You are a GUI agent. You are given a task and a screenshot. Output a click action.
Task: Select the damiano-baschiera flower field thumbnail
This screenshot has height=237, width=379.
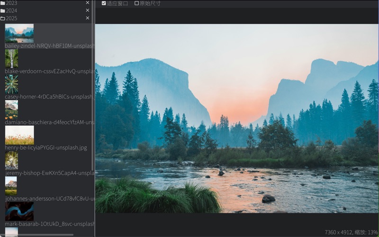pos(11,110)
